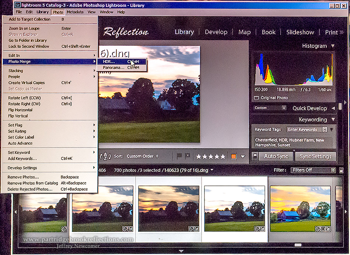Switch to the Develop module
The height and width of the screenshot is (255, 350).
tap(216, 32)
